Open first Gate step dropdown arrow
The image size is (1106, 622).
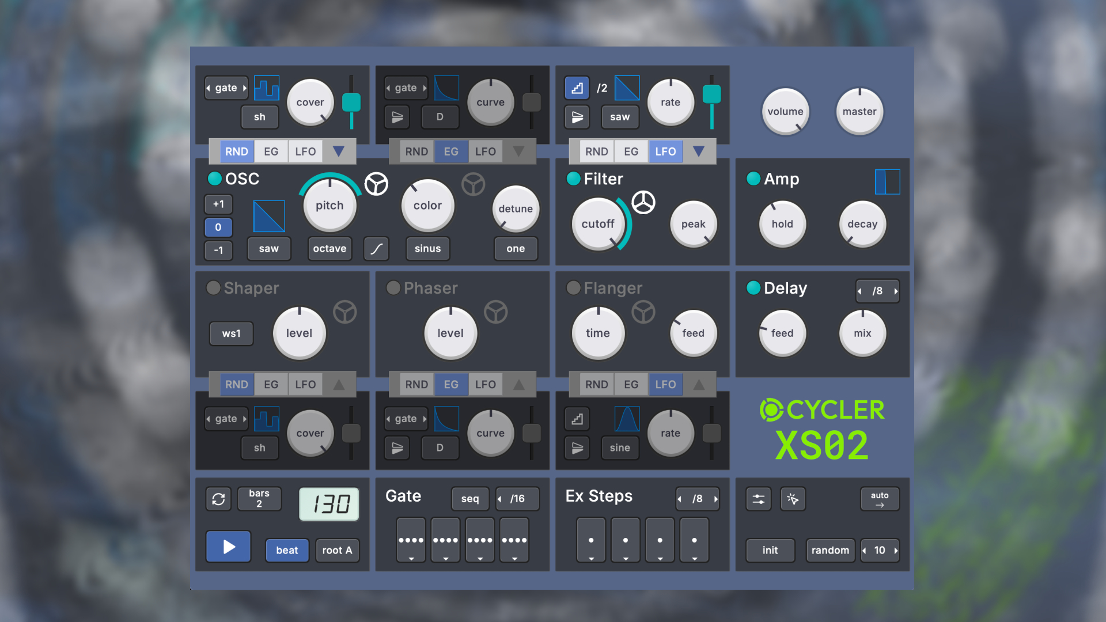click(x=411, y=559)
